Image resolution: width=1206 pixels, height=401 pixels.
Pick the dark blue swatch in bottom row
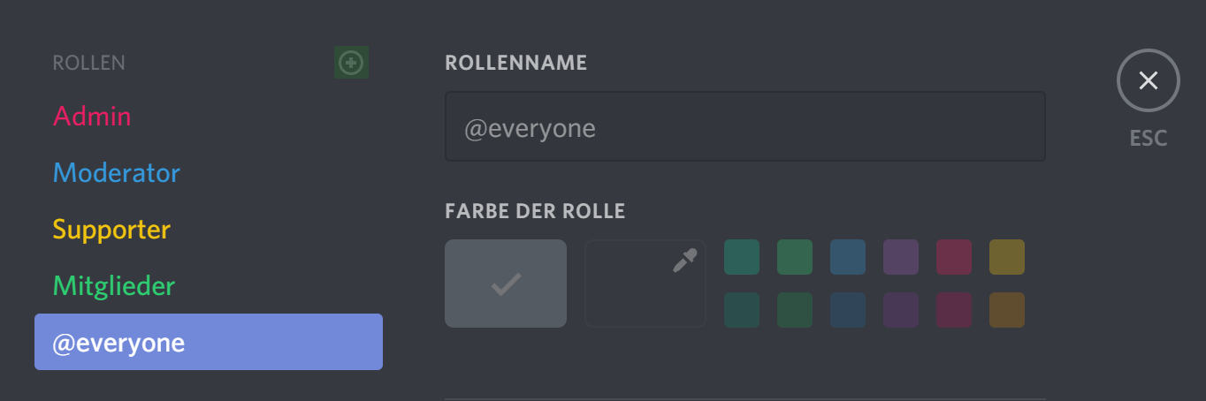[848, 310]
